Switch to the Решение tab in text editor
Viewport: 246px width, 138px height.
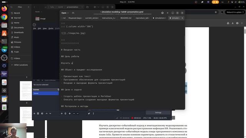(75, 18)
